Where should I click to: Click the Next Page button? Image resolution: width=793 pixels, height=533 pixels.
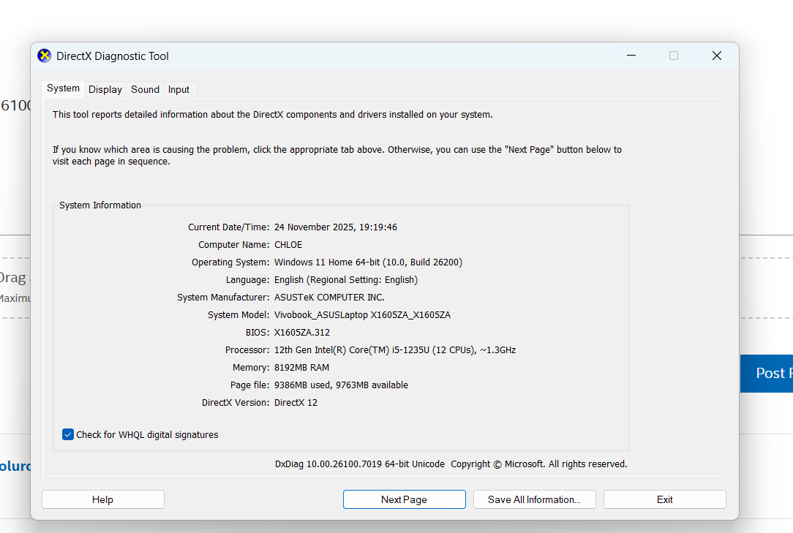pyautogui.click(x=404, y=499)
